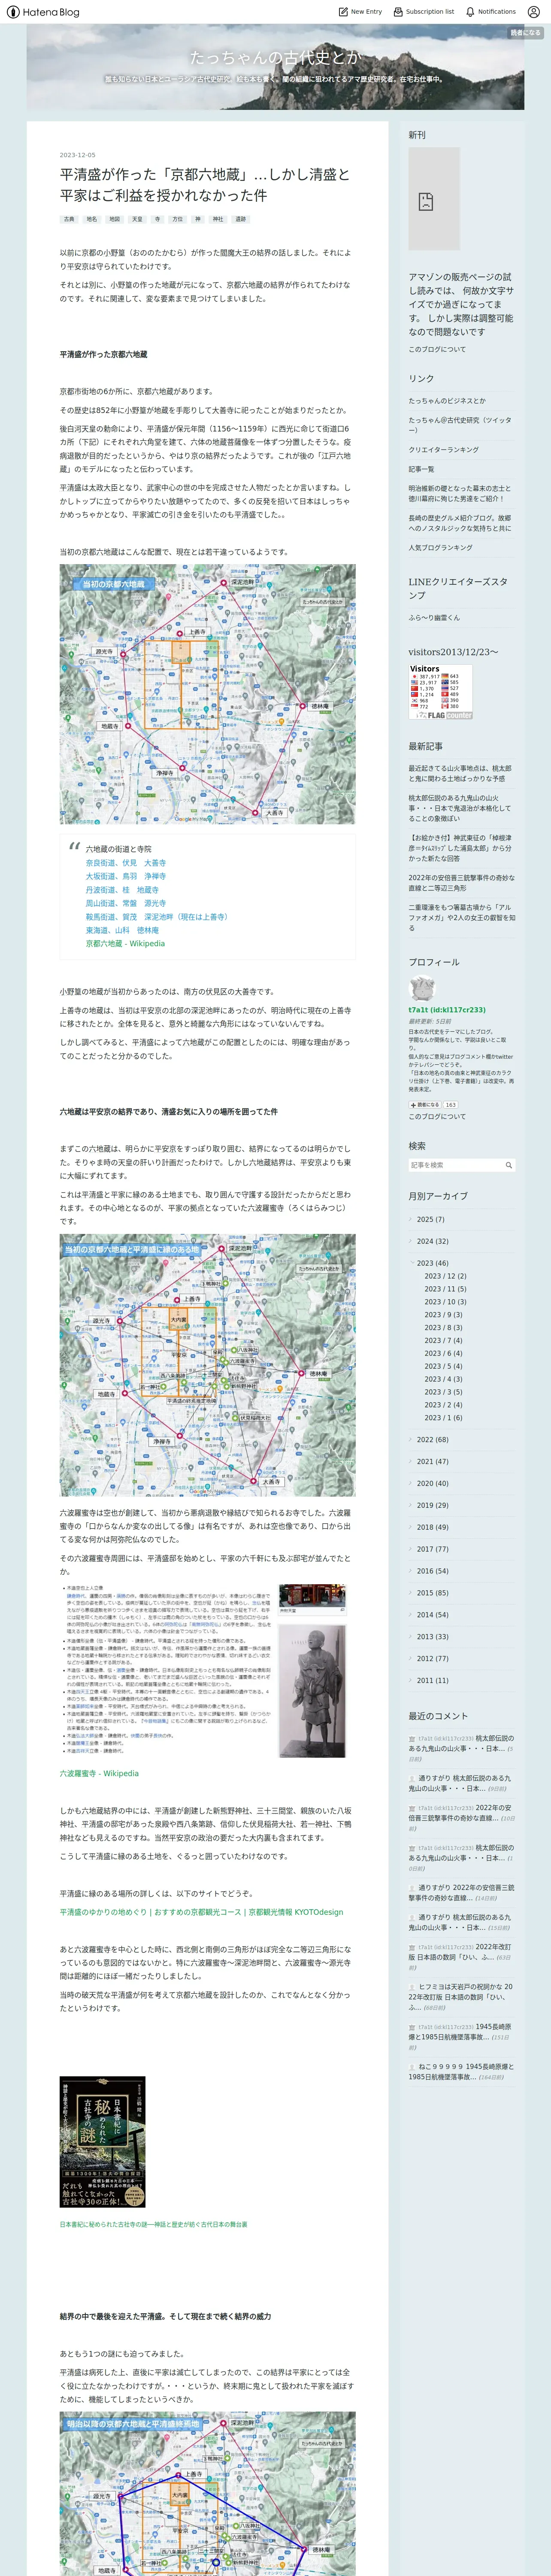Open sidebar link 人気ブログランキング
This screenshot has height=2576, width=551.
coord(440,547)
